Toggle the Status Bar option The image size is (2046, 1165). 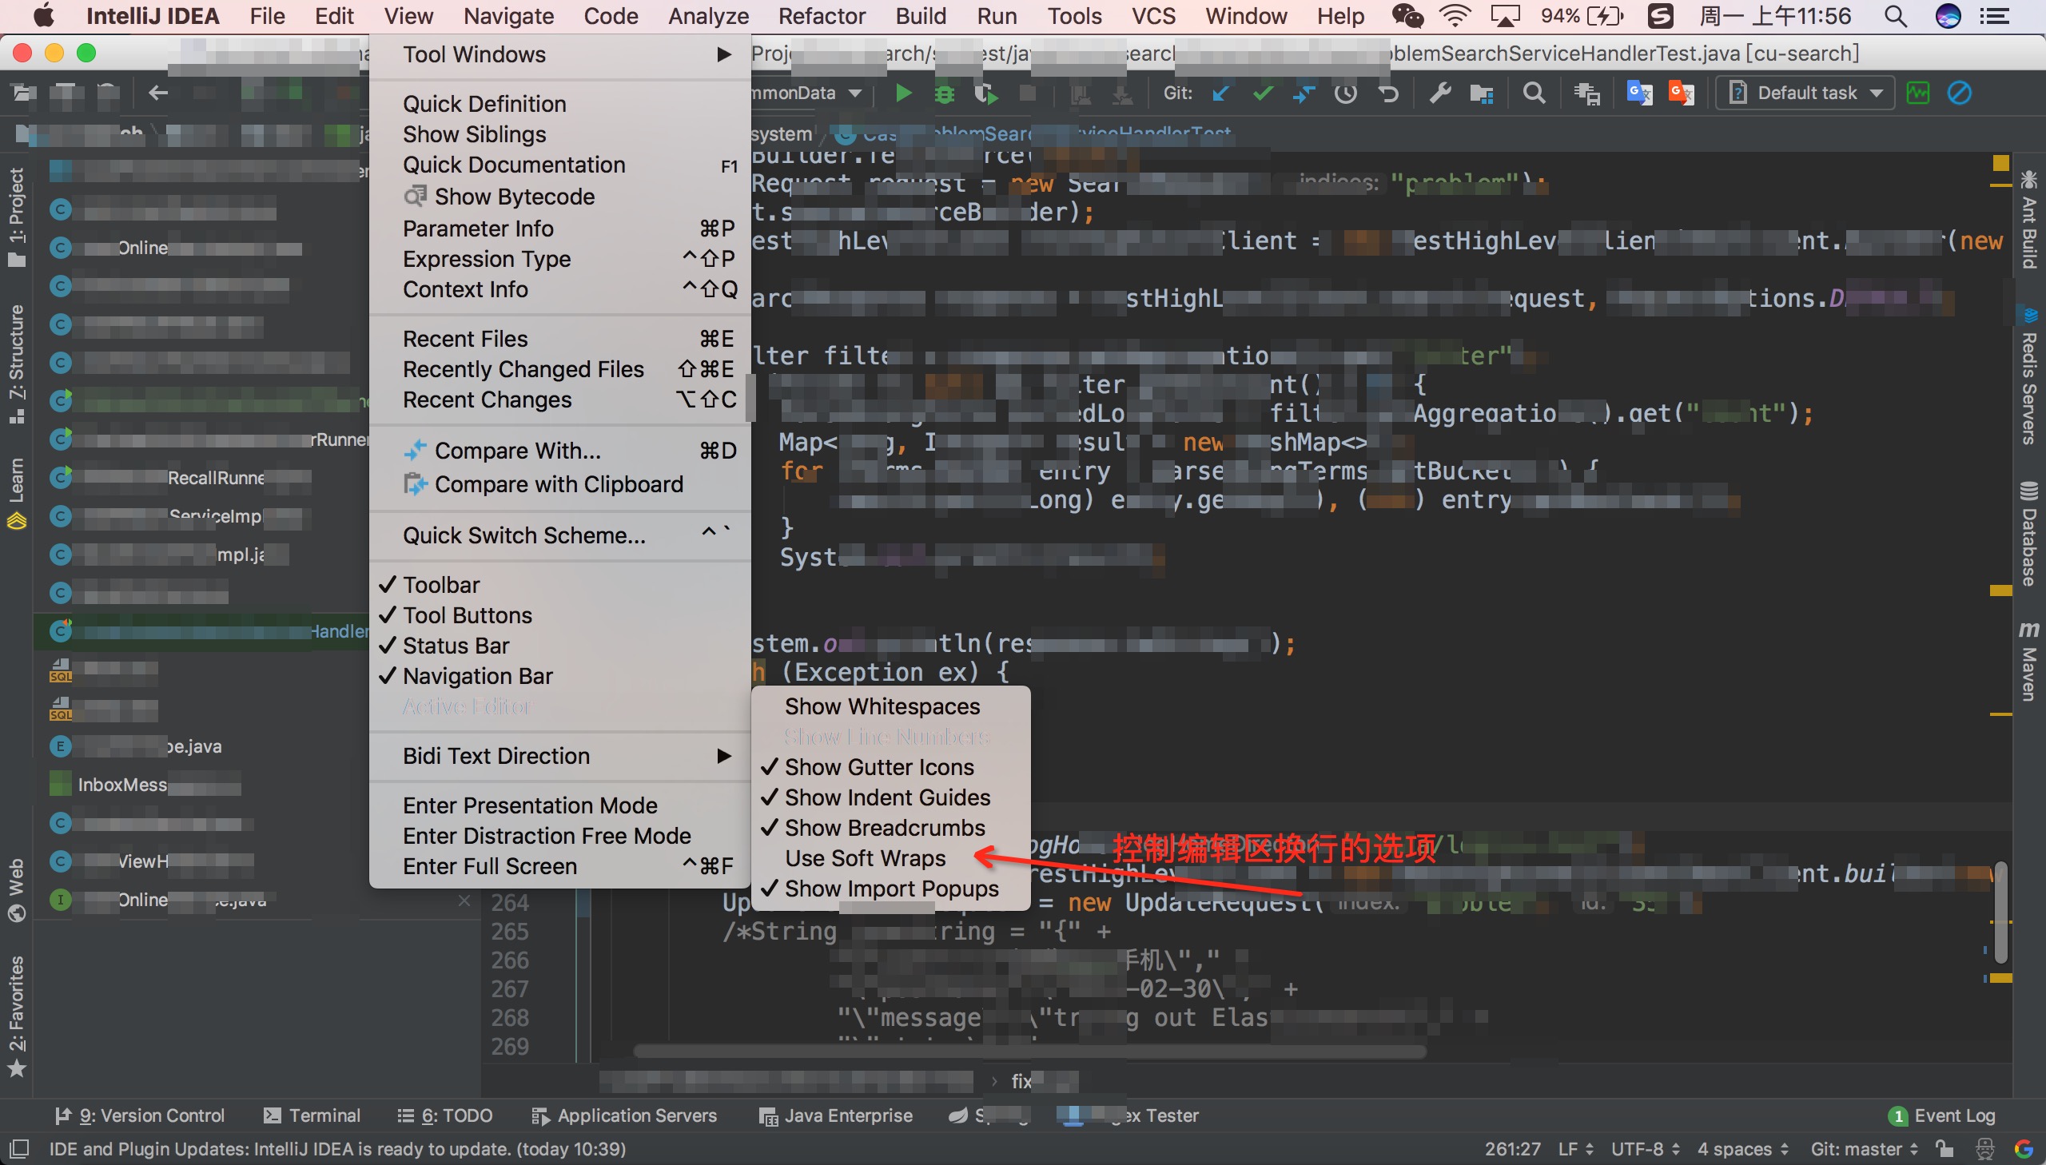point(560,646)
